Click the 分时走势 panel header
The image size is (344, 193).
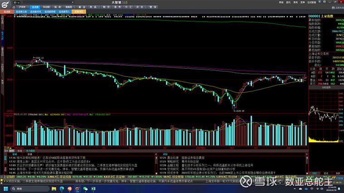click(326, 88)
